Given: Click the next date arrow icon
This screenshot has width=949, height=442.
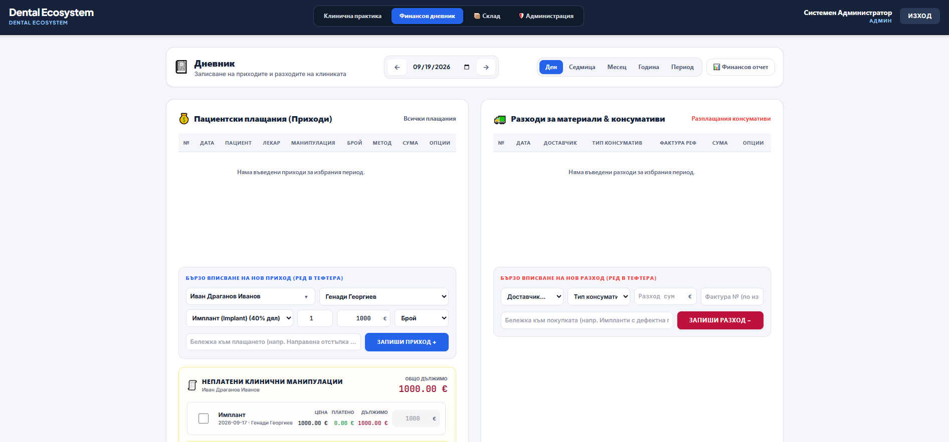Looking at the screenshot, I should point(486,67).
